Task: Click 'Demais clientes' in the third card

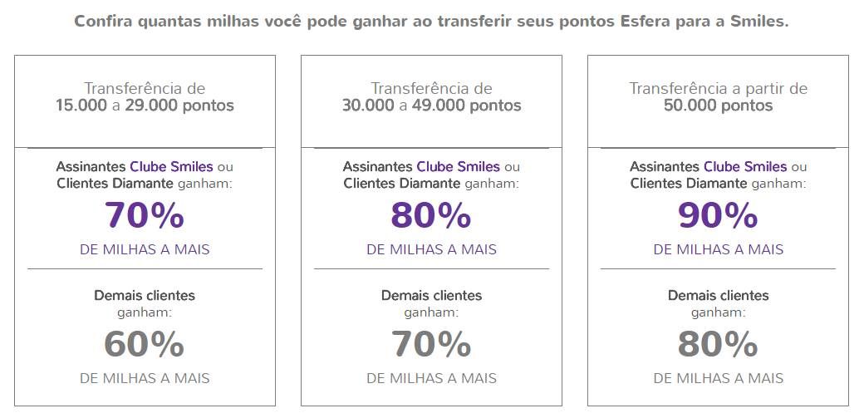Action: click(718, 296)
